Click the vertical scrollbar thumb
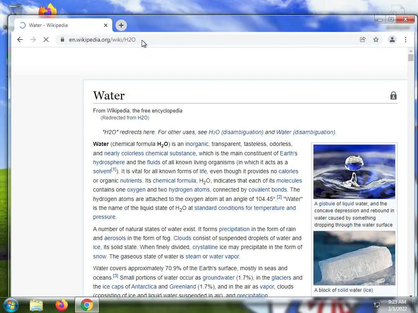418x313 pixels. [x=411, y=58]
